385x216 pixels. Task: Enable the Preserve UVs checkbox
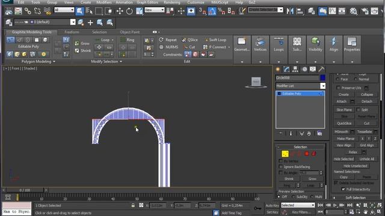point(338,88)
